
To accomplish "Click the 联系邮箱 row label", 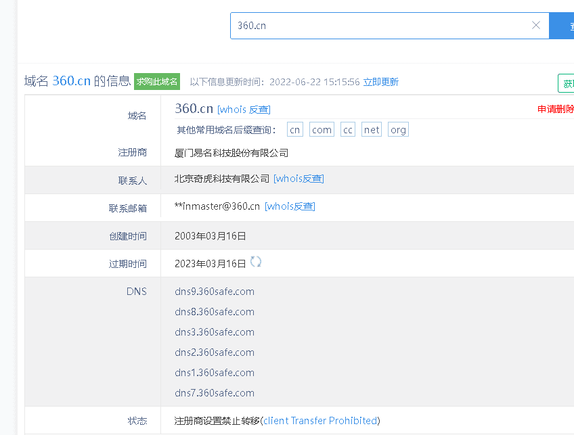I will (x=127, y=208).
